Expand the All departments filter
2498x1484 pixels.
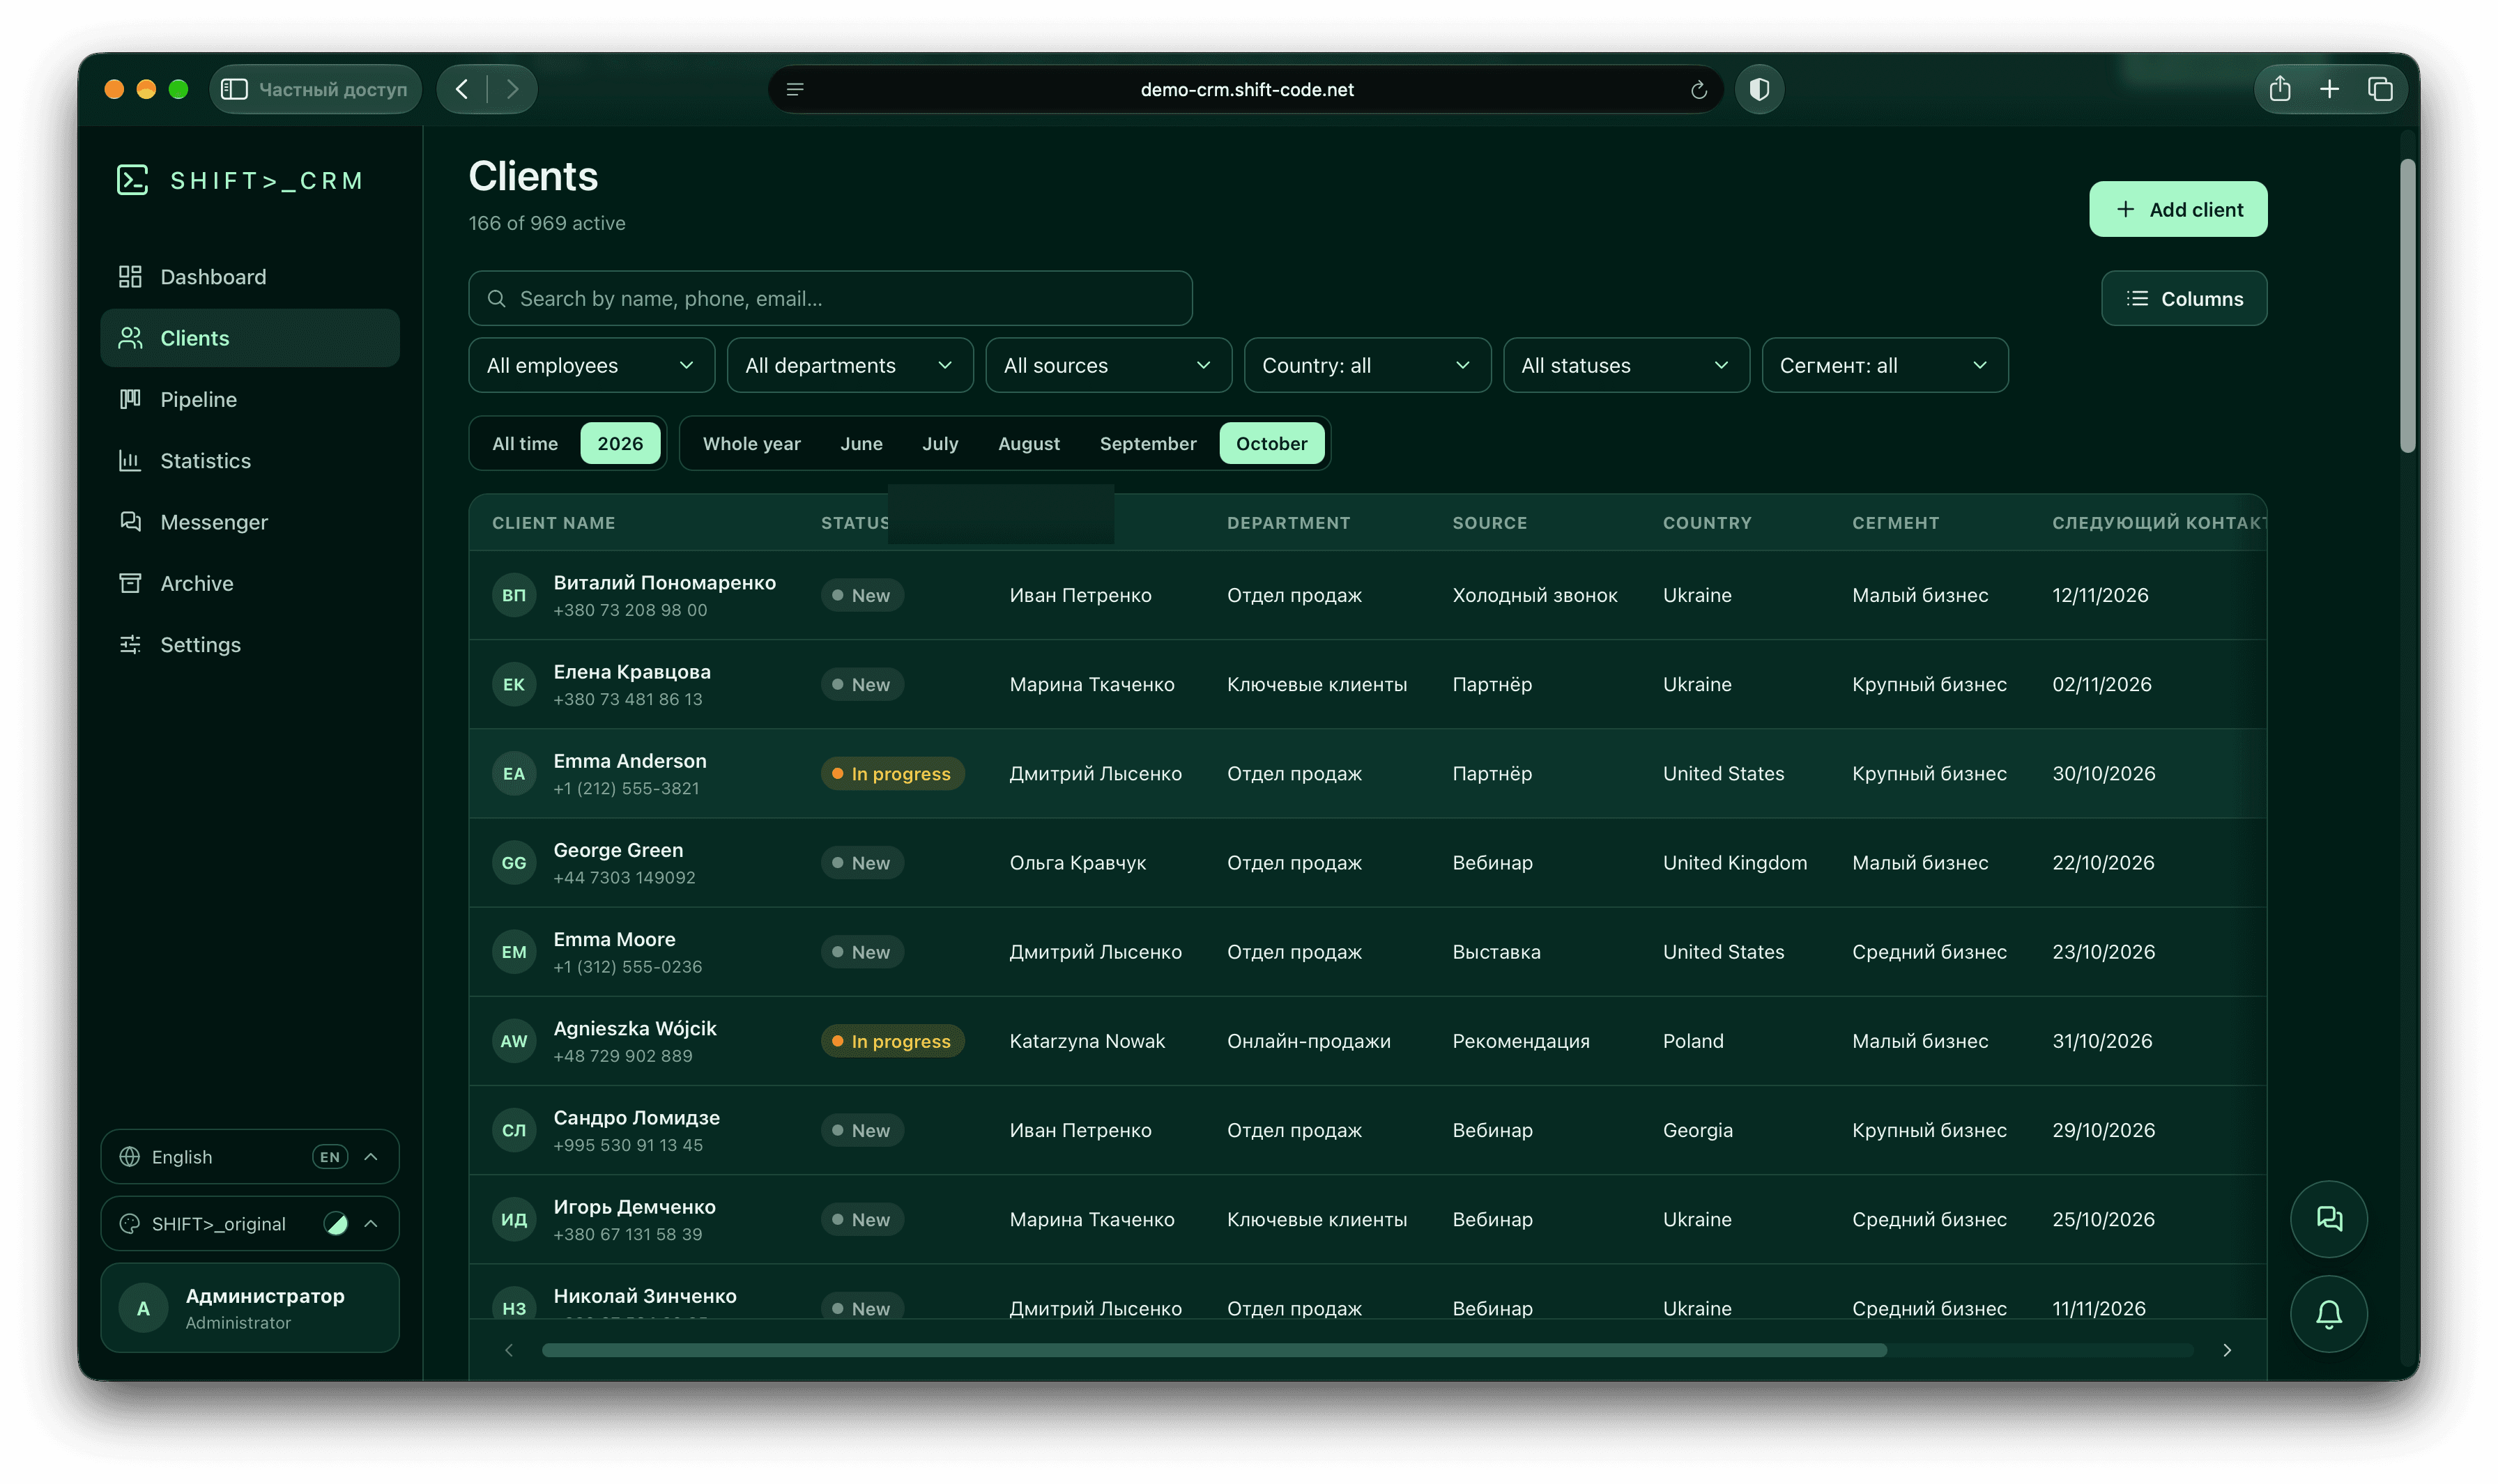point(850,365)
